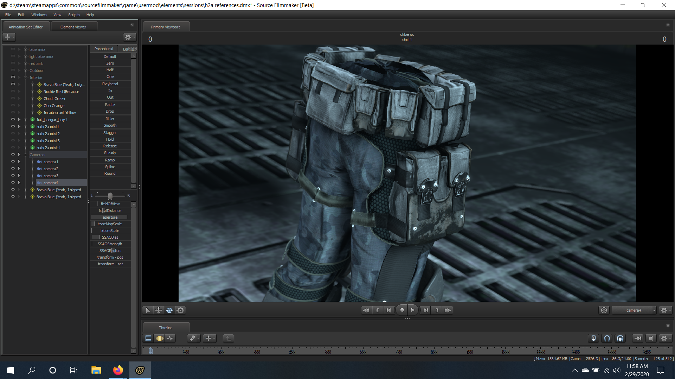Click the L-R balance slider handle
The image size is (675, 379).
[x=110, y=195]
